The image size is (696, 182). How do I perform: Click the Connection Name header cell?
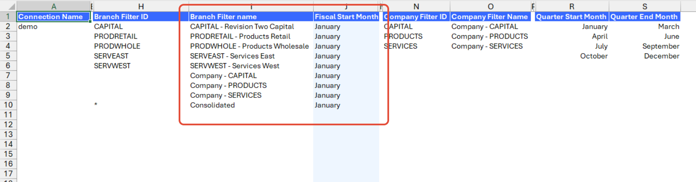pos(53,17)
